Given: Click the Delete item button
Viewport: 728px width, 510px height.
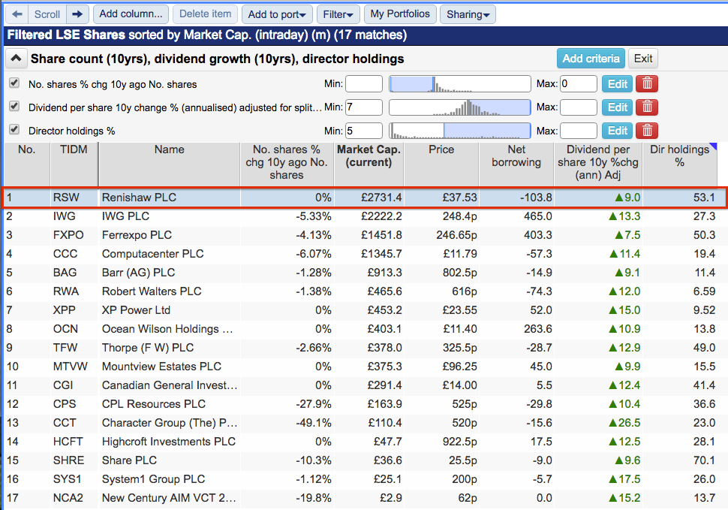Looking at the screenshot, I should [x=205, y=14].
